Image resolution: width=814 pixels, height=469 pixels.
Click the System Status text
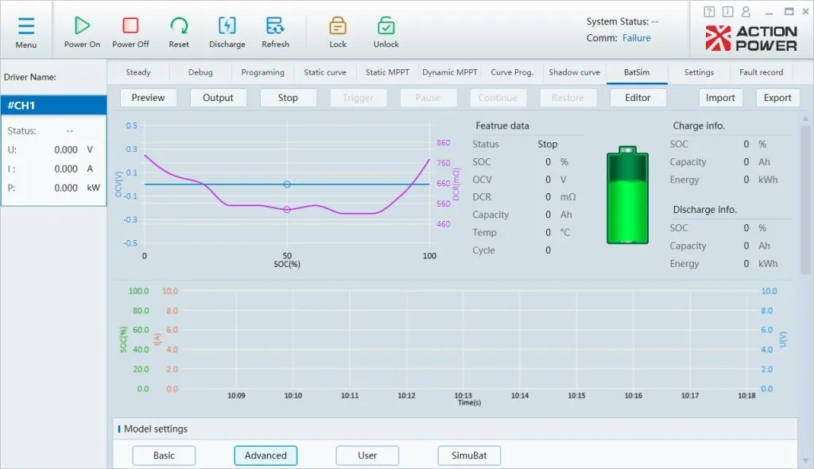622,21
